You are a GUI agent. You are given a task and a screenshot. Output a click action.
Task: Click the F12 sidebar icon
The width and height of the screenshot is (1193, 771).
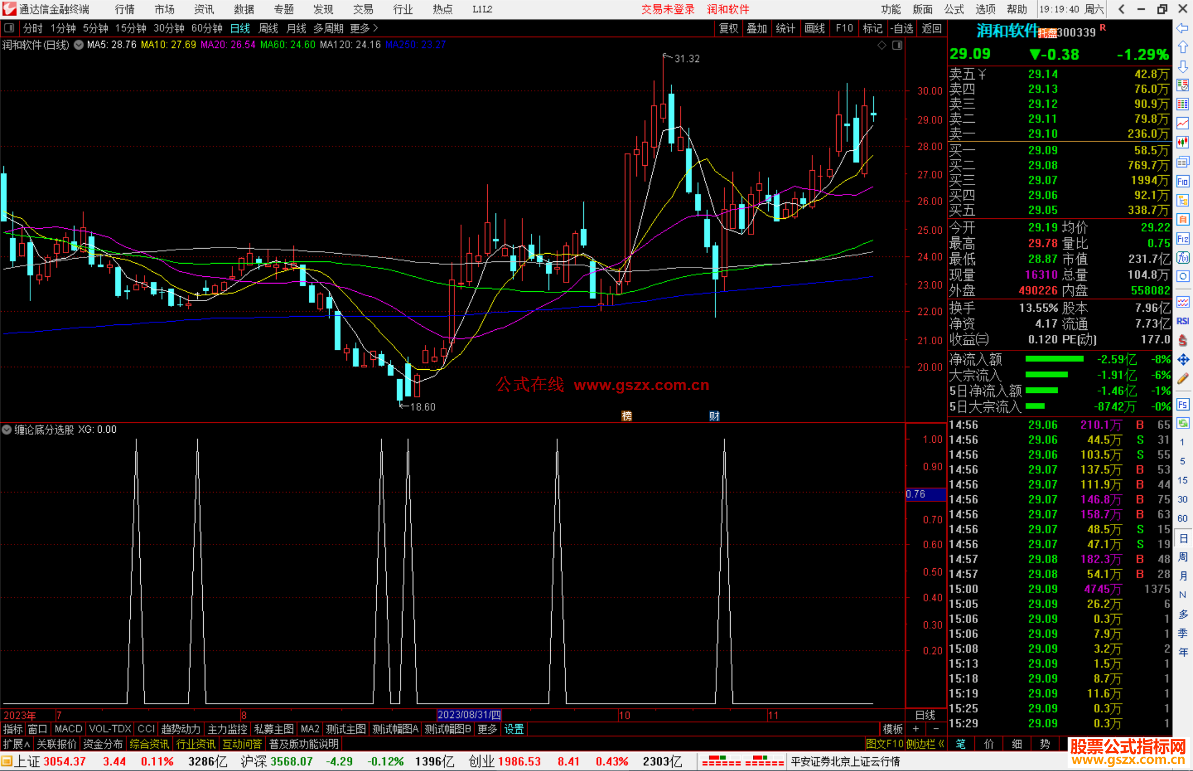[1183, 239]
